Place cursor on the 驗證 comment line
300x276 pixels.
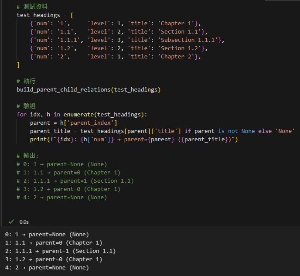tap(26, 106)
